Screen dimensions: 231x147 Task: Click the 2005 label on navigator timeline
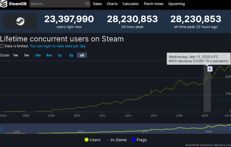pyautogui.click(x=17, y=131)
